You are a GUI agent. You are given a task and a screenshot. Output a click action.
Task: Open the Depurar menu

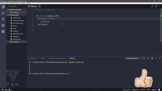coord(23,3)
